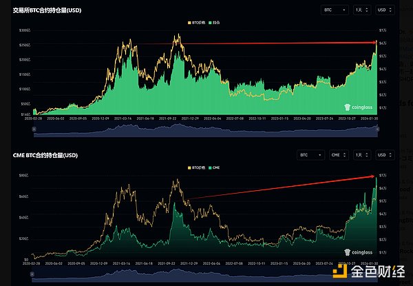Expand the CME exchange selector
This screenshot has height=286, width=413.
tap(339, 156)
